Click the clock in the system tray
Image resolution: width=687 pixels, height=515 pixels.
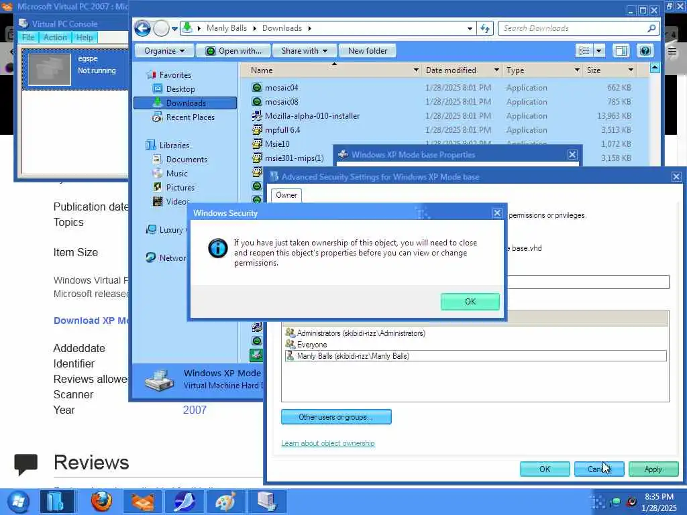[659, 502]
